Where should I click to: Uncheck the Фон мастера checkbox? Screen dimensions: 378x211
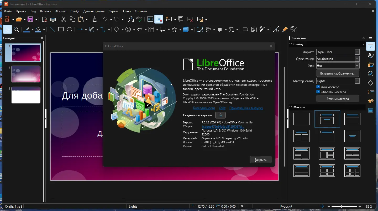[x=318, y=87]
